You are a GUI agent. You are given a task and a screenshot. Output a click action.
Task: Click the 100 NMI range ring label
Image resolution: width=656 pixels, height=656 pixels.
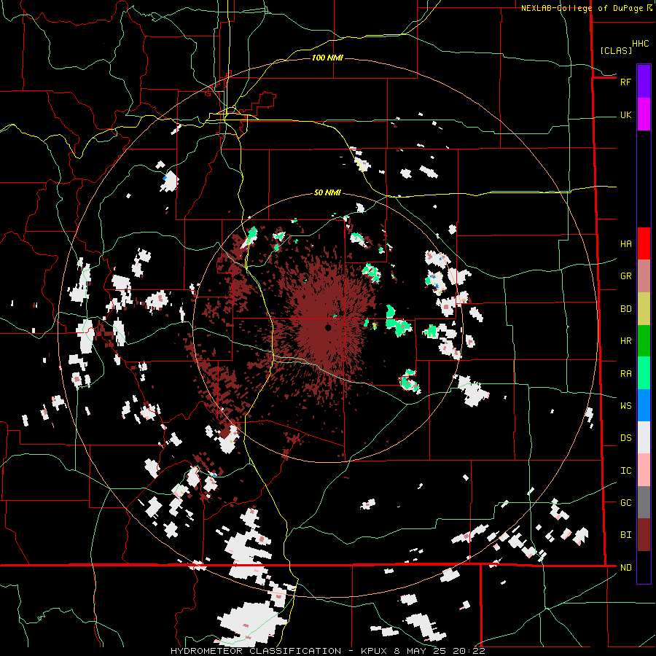coord(327,58)
